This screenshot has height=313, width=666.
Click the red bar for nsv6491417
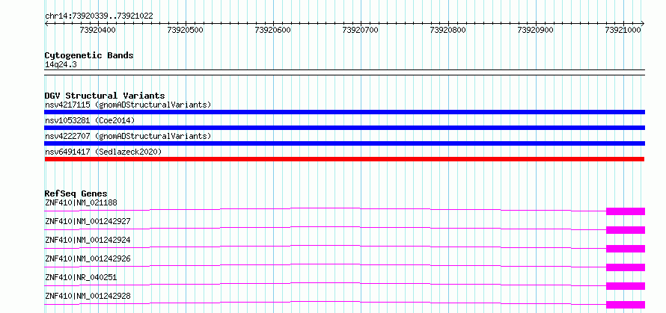[344, 159]
